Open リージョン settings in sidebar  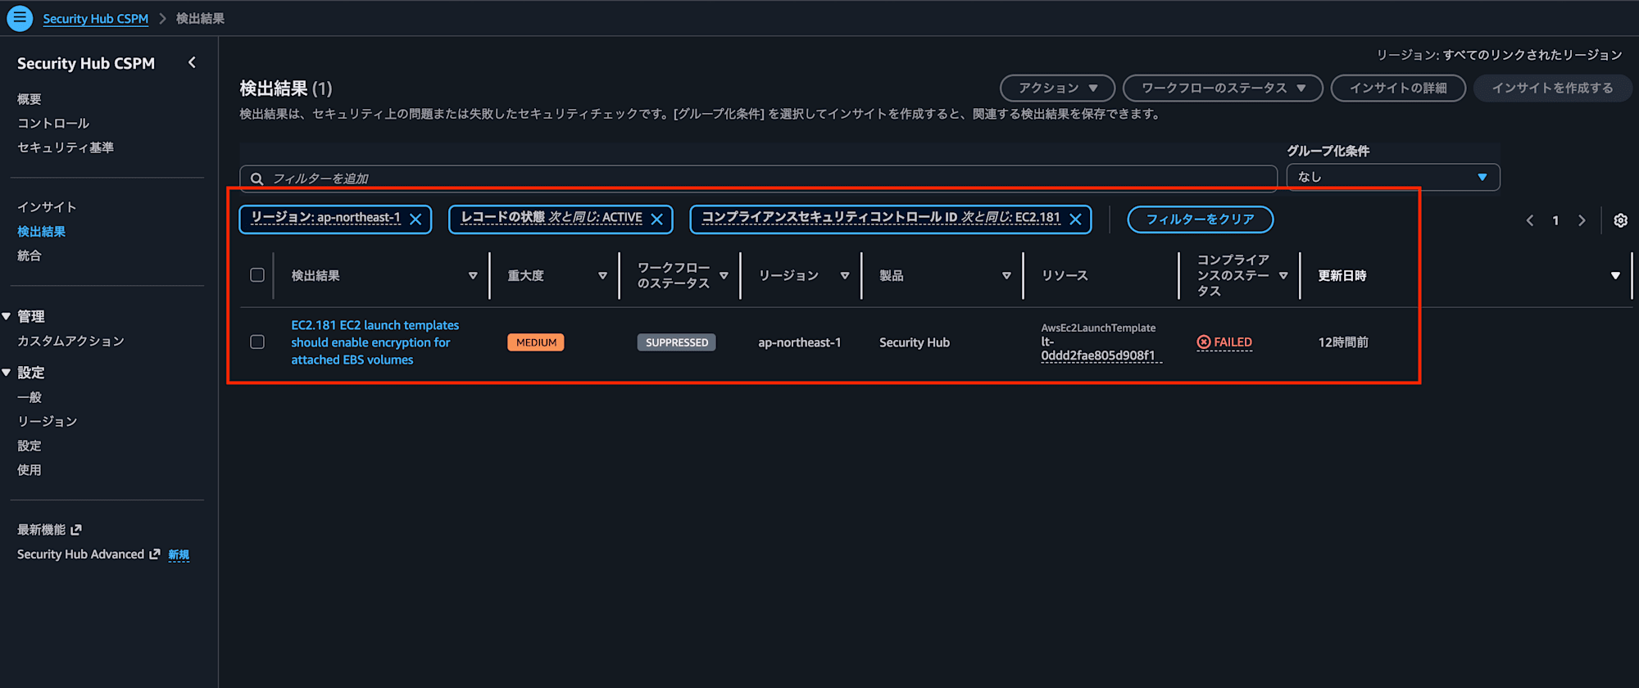48,421
